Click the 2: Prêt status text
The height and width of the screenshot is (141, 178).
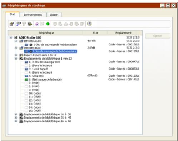(92, 48)
